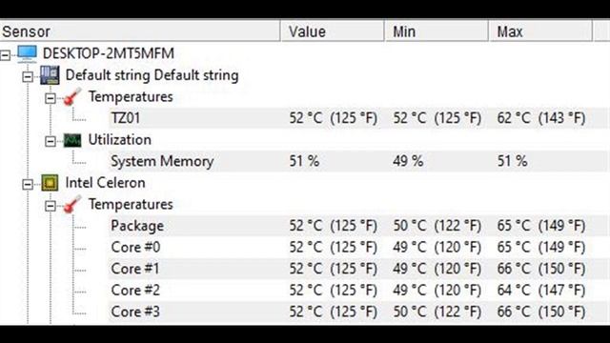610x343 pixels.
Task: Select the System Memory utilization row
Action: click(358, 161)
